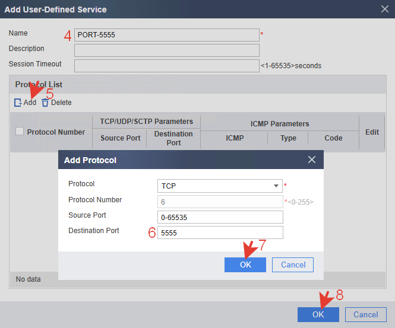
Task: Open the Protocol dropdown showing TCP
Action: [x=220, y=186]
